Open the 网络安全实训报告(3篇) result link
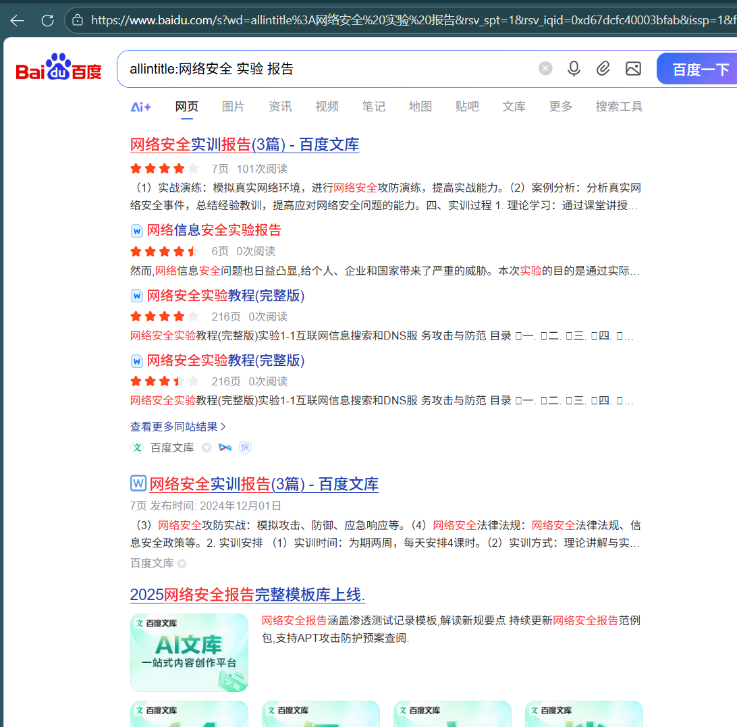Screen dimensions: 737x727 click(244, 145)
